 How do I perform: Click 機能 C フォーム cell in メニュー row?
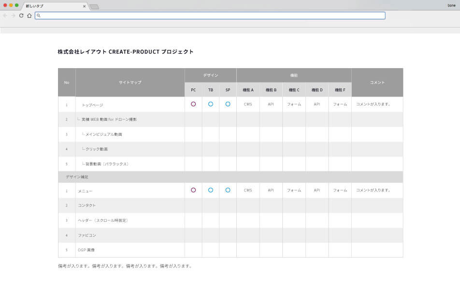294,190
